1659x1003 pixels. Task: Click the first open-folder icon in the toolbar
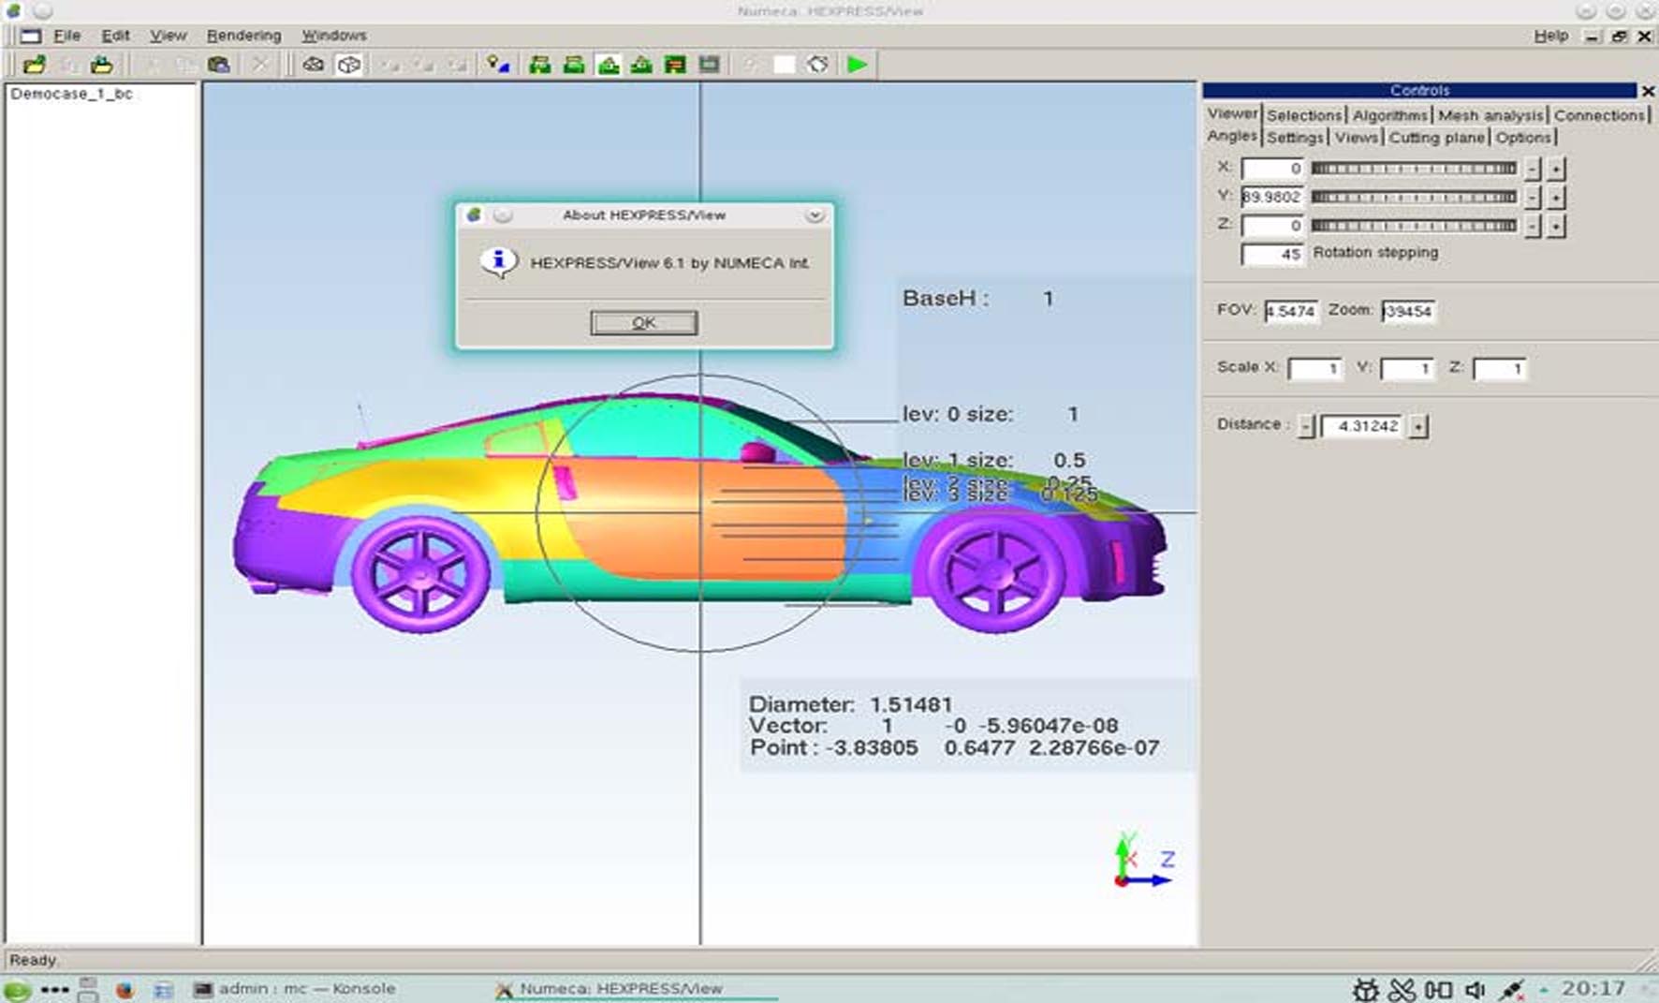tap(35, 65)
